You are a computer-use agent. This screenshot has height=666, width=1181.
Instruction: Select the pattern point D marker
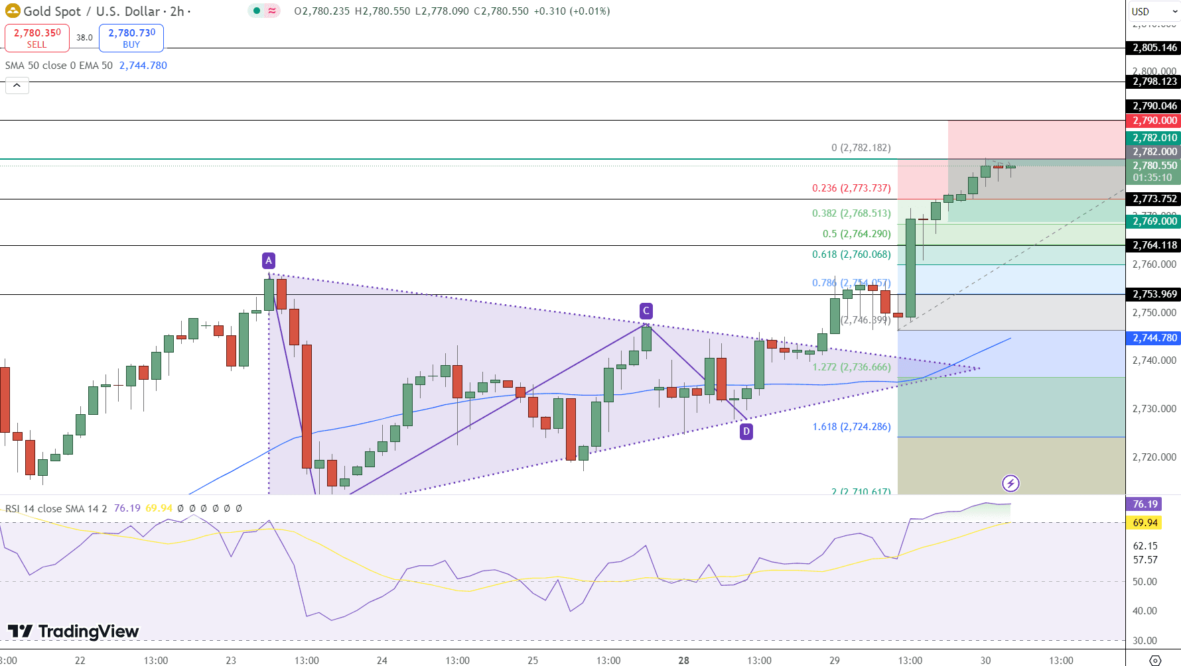point(746,431)
